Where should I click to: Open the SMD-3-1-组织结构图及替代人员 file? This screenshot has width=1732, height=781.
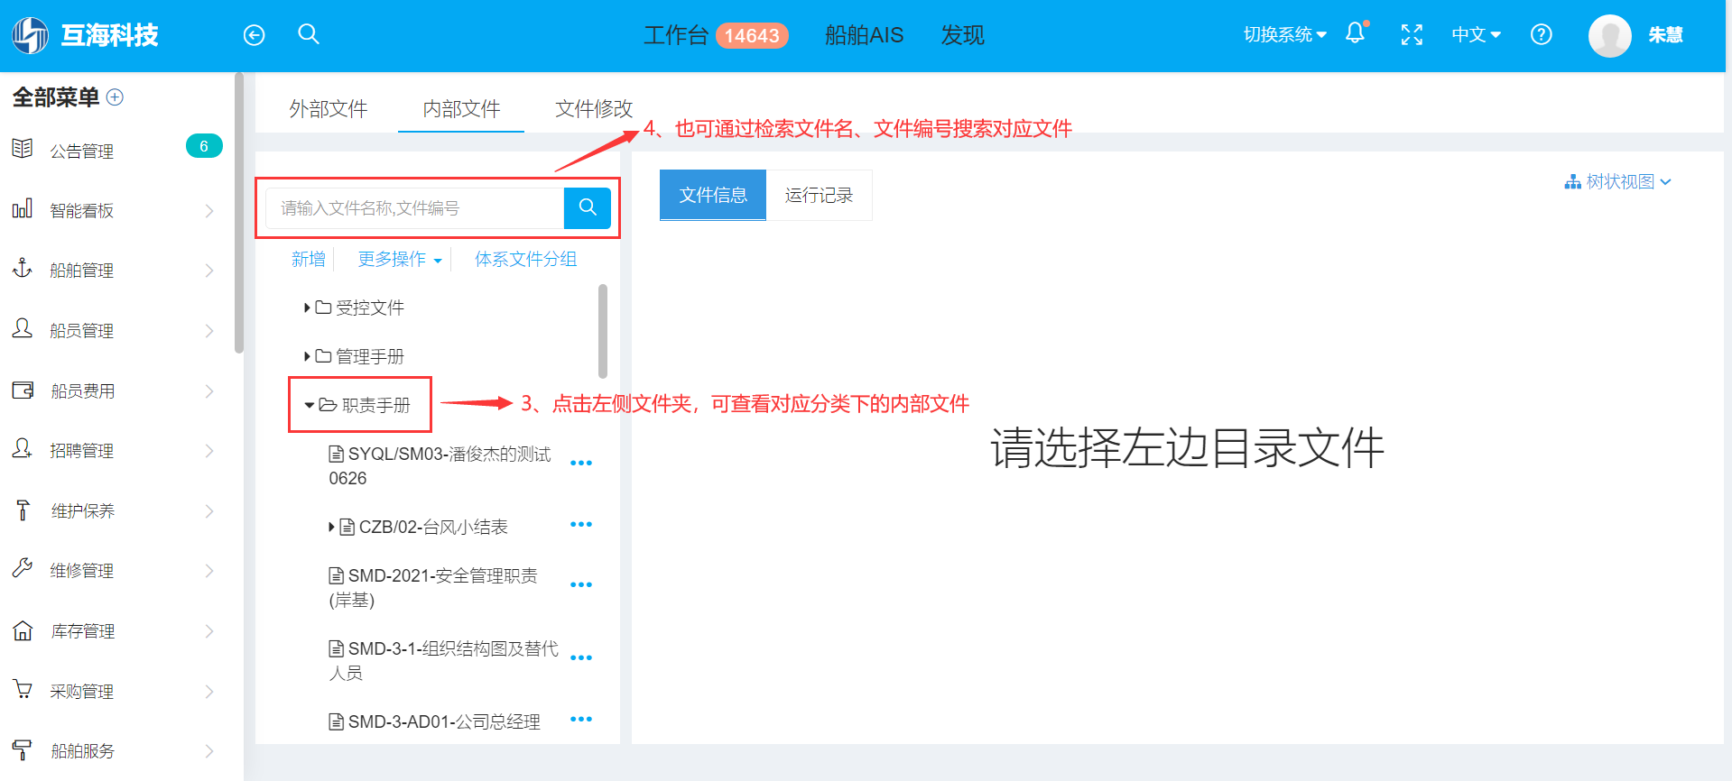(x=443, y=661)
